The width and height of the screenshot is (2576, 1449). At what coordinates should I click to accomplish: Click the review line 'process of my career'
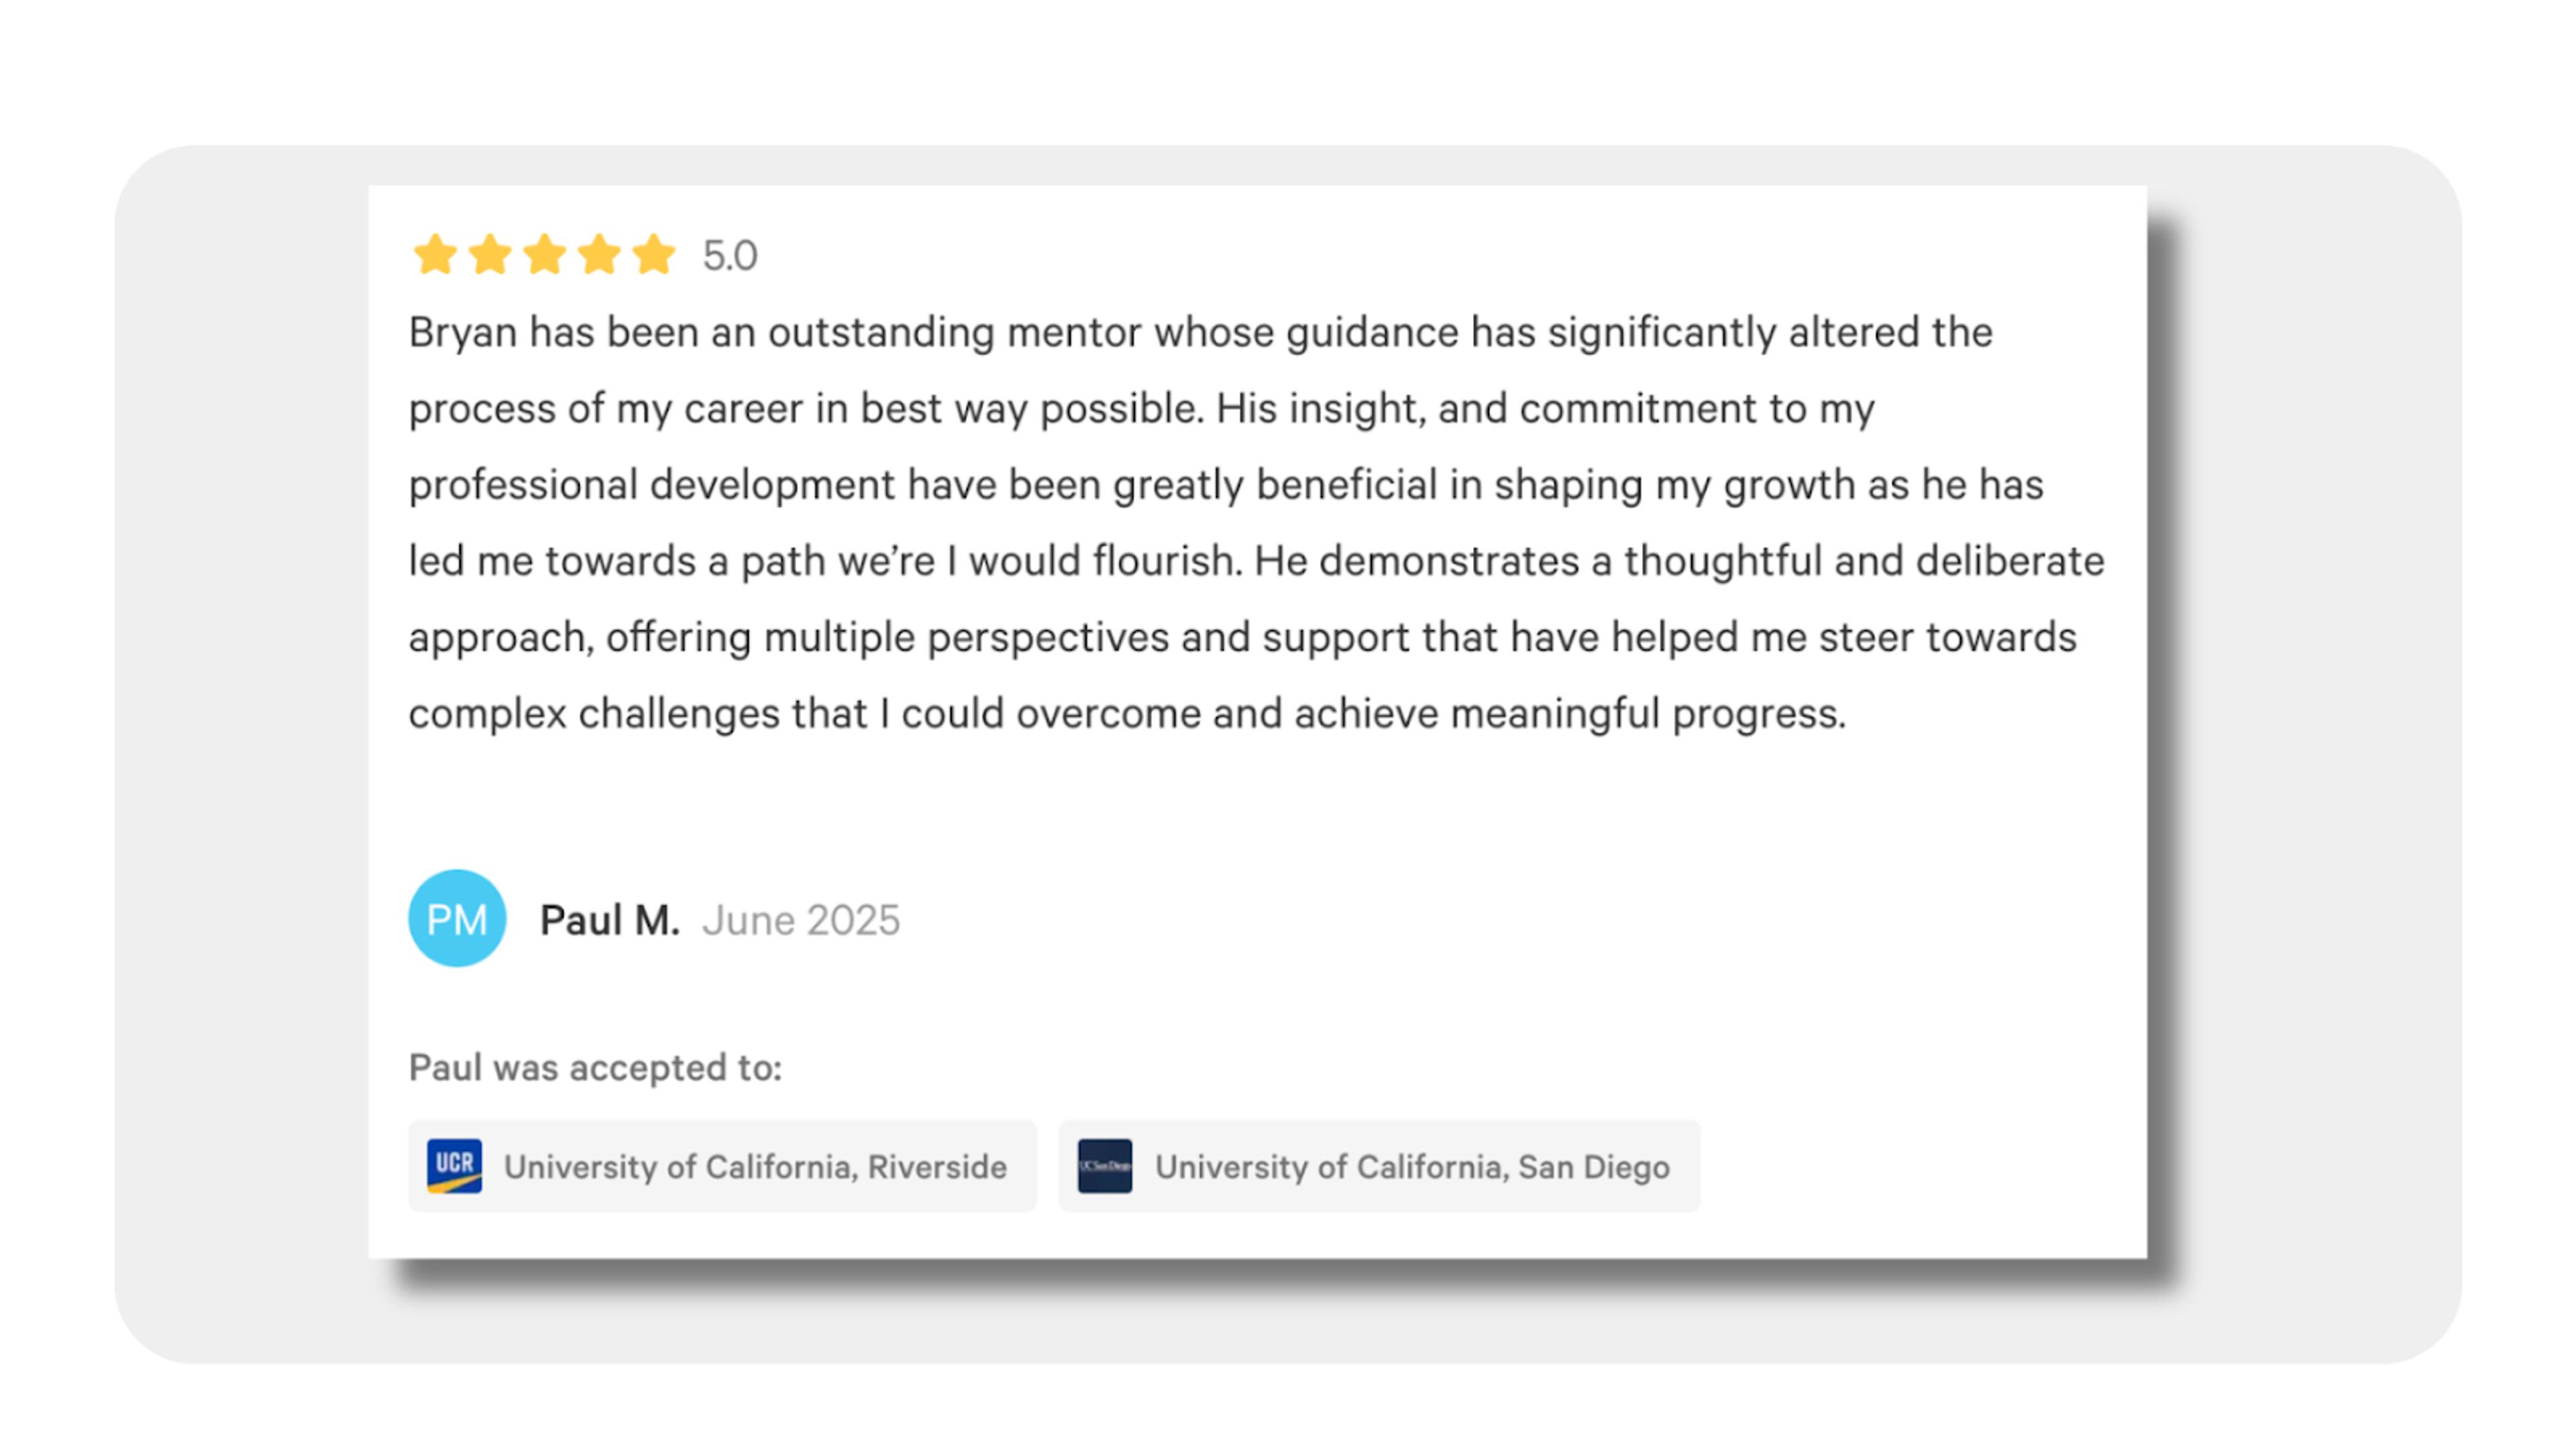(1142, 409)
